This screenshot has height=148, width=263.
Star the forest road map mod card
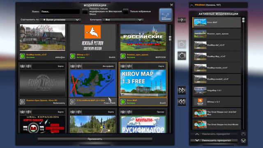click(x=73, y=112)
